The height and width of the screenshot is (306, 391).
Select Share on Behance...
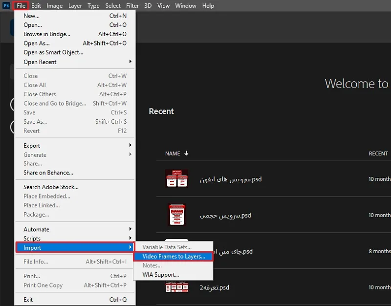tap(75, 173)
